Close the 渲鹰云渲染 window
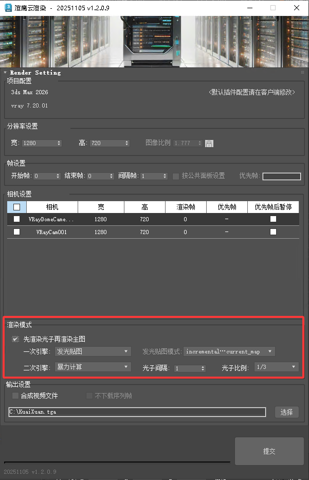Screen dimensions: 309x480 (297, 8)
